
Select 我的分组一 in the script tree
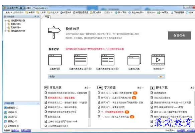(x=16, y=27)
